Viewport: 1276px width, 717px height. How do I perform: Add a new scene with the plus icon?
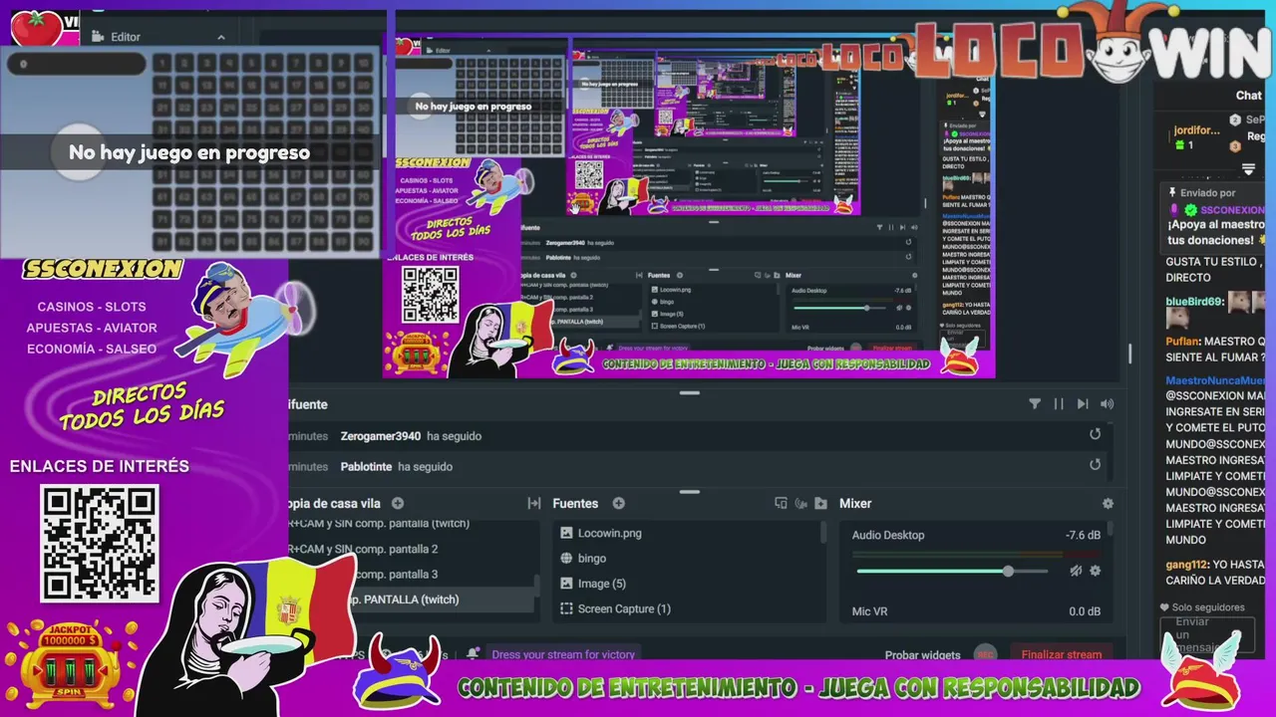pos(398,503)
